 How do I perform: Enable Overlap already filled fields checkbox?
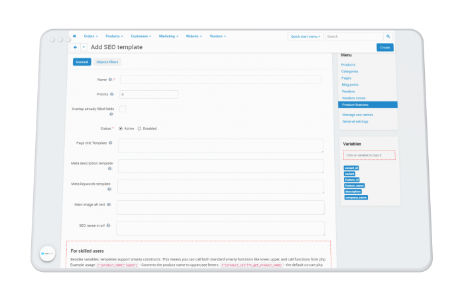(123, 109)
